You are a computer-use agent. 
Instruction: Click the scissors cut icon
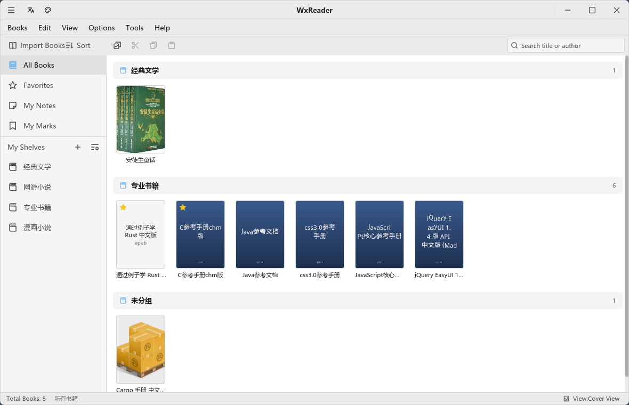click(x=135, y=45)
